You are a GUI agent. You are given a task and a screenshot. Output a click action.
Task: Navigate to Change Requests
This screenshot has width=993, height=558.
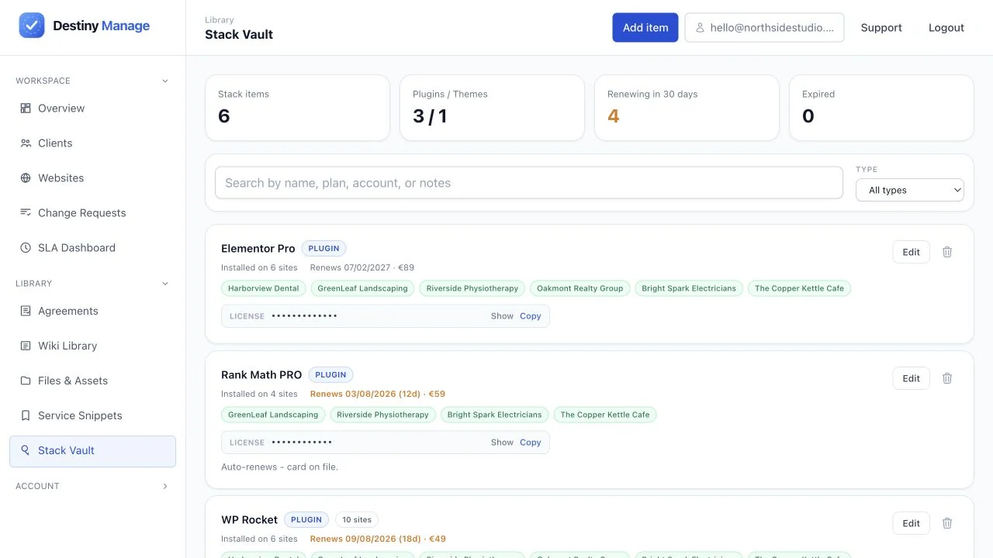click(x=92, y=213)
